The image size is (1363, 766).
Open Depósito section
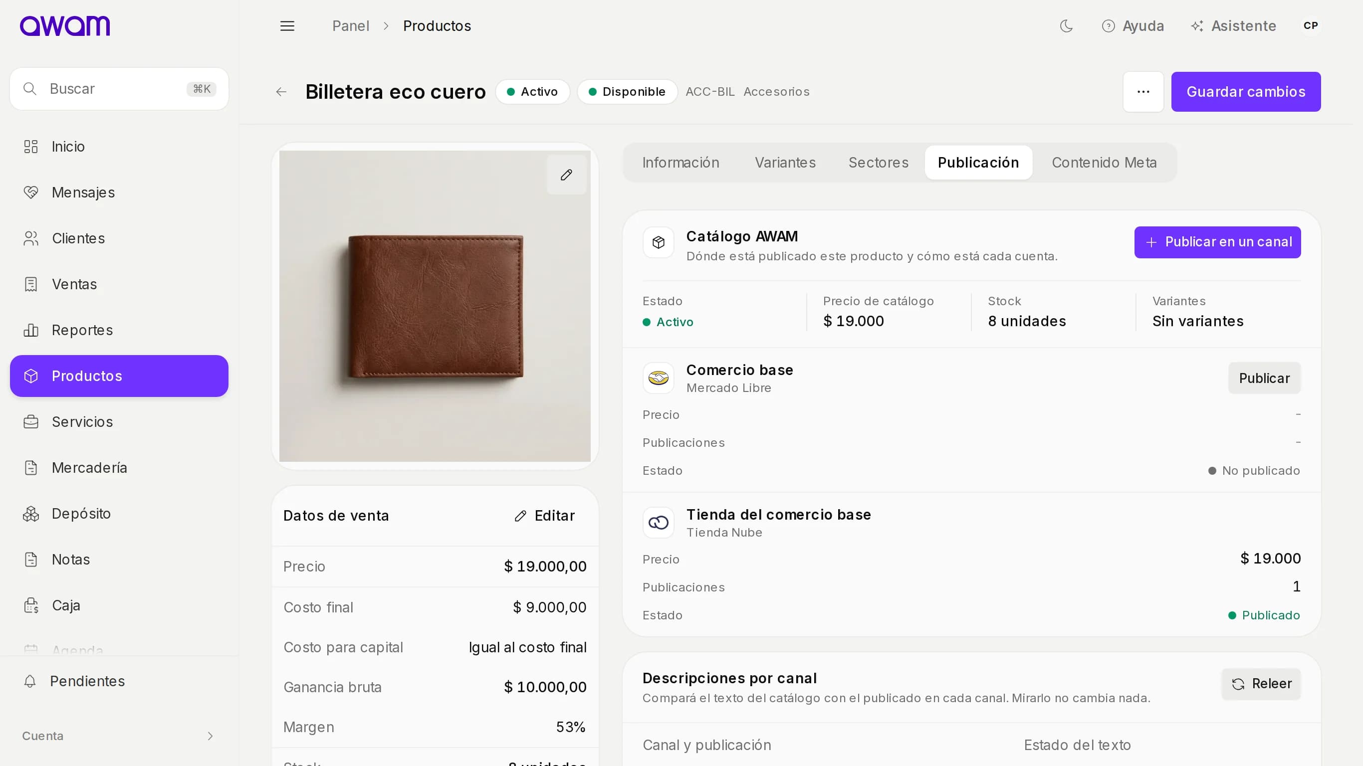click(x=119, y=514)
